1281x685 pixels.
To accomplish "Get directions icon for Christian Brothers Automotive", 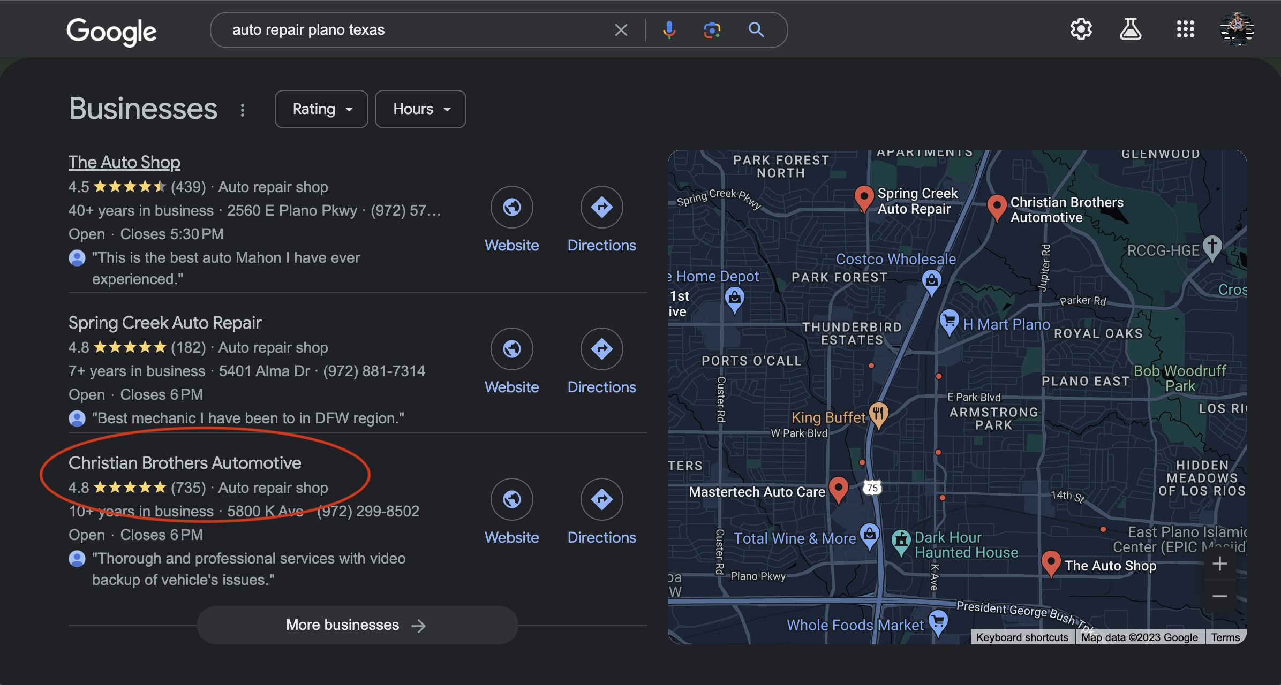I will 602,499.
